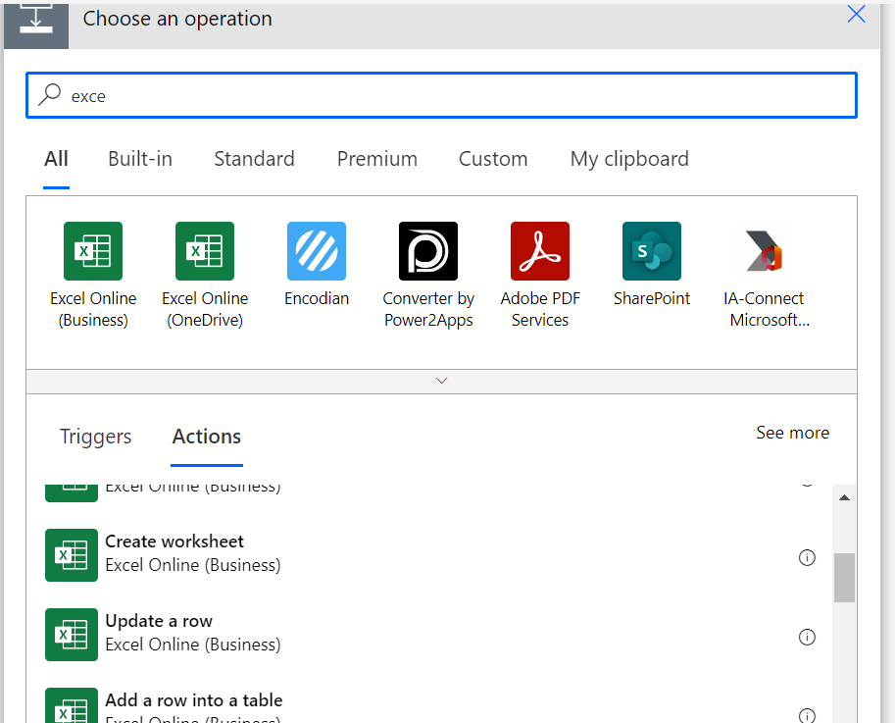895x723 pixels.
Task: Open the SharePoint connector
Action: (x=652, y=251)
